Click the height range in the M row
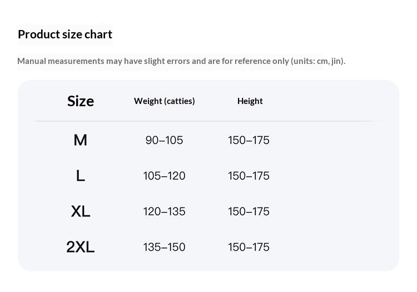417x292 pixels. (249, 140)
